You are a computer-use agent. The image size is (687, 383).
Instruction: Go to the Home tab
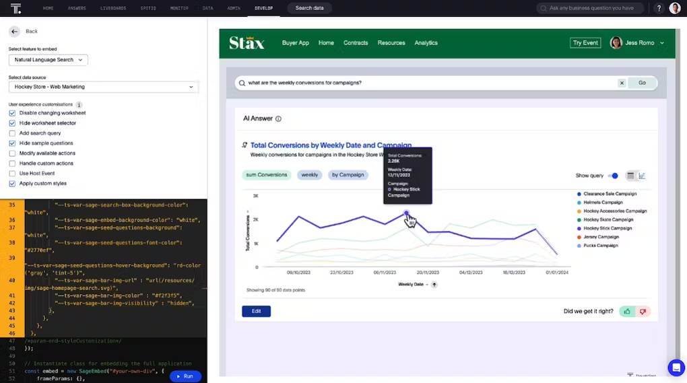[x=48, y=8]
